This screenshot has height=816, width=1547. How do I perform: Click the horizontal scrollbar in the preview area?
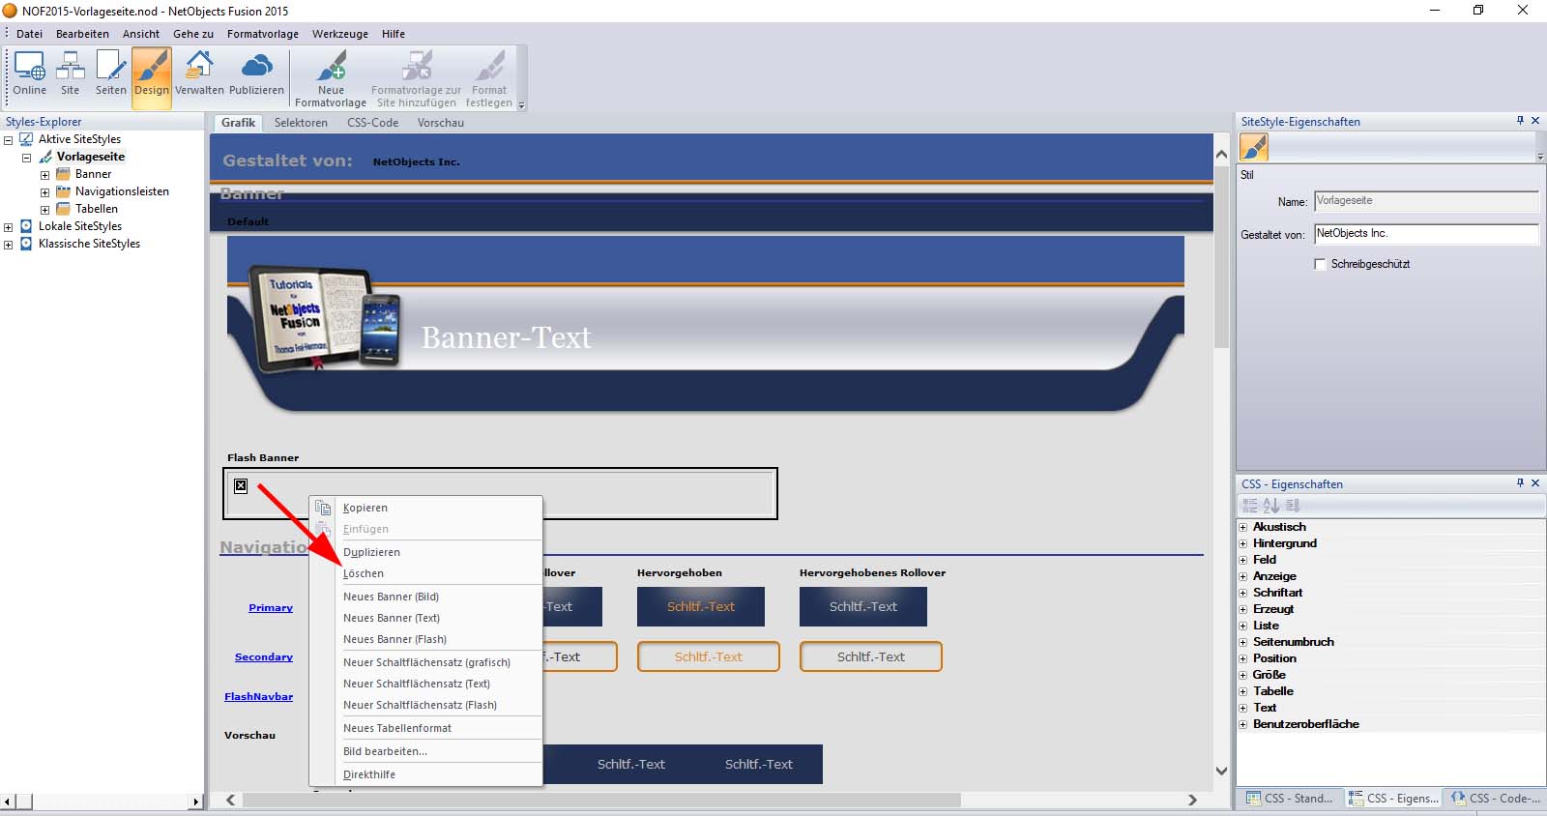(601, 800)
